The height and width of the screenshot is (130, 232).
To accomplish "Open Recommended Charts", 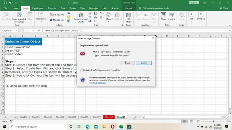I will click(80, 17).
